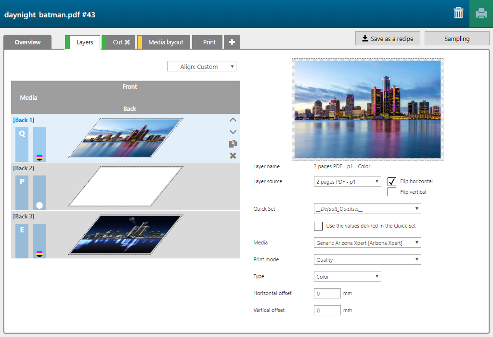493x337 pixels.
Task: Click the Media header label
Action: [x=28, y=98]
